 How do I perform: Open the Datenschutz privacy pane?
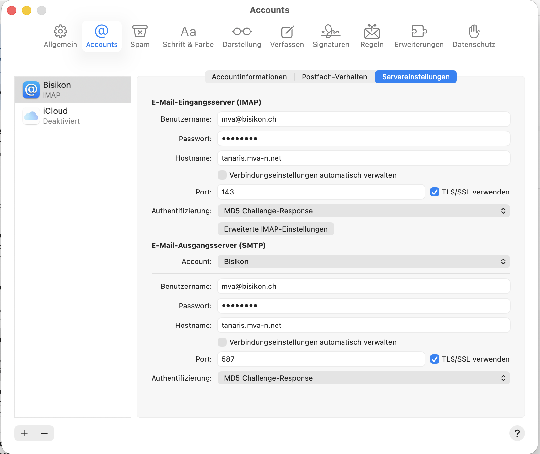pyautogui.click(x=474, y=36)
